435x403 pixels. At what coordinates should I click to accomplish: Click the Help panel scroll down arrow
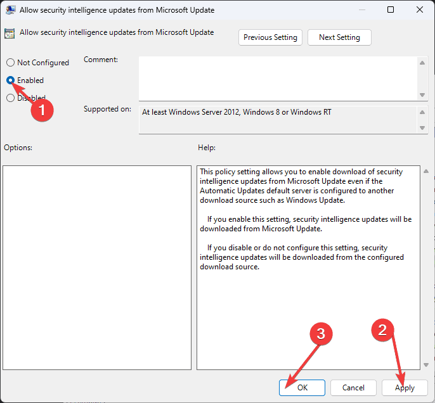click(426, 365)
